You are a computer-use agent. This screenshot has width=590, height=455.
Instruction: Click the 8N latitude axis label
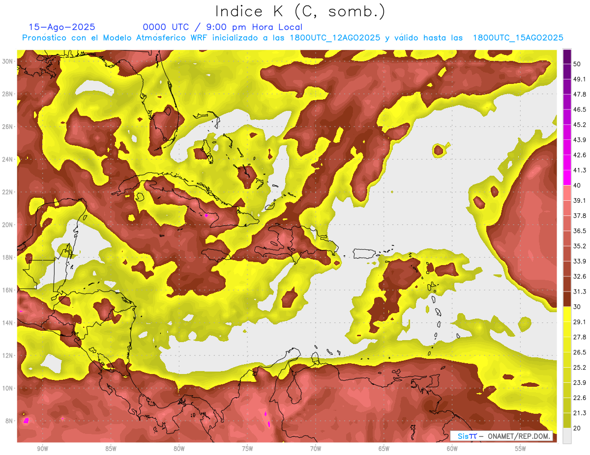click(x=9, y=421)
